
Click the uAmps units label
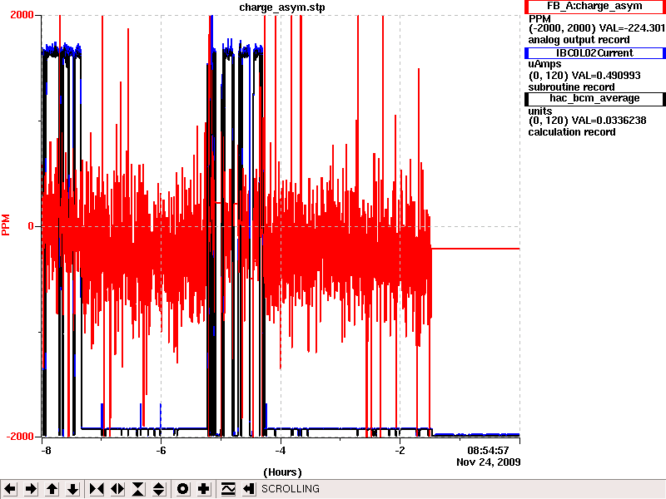(545, 64)
